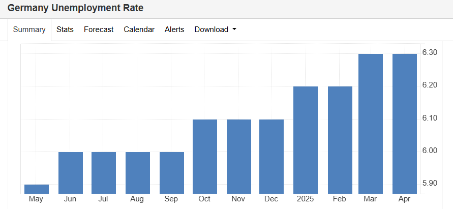This screenshot has height=209, width=453.
Task: Click the Nov bar in chart
Action: click(239, 157)
